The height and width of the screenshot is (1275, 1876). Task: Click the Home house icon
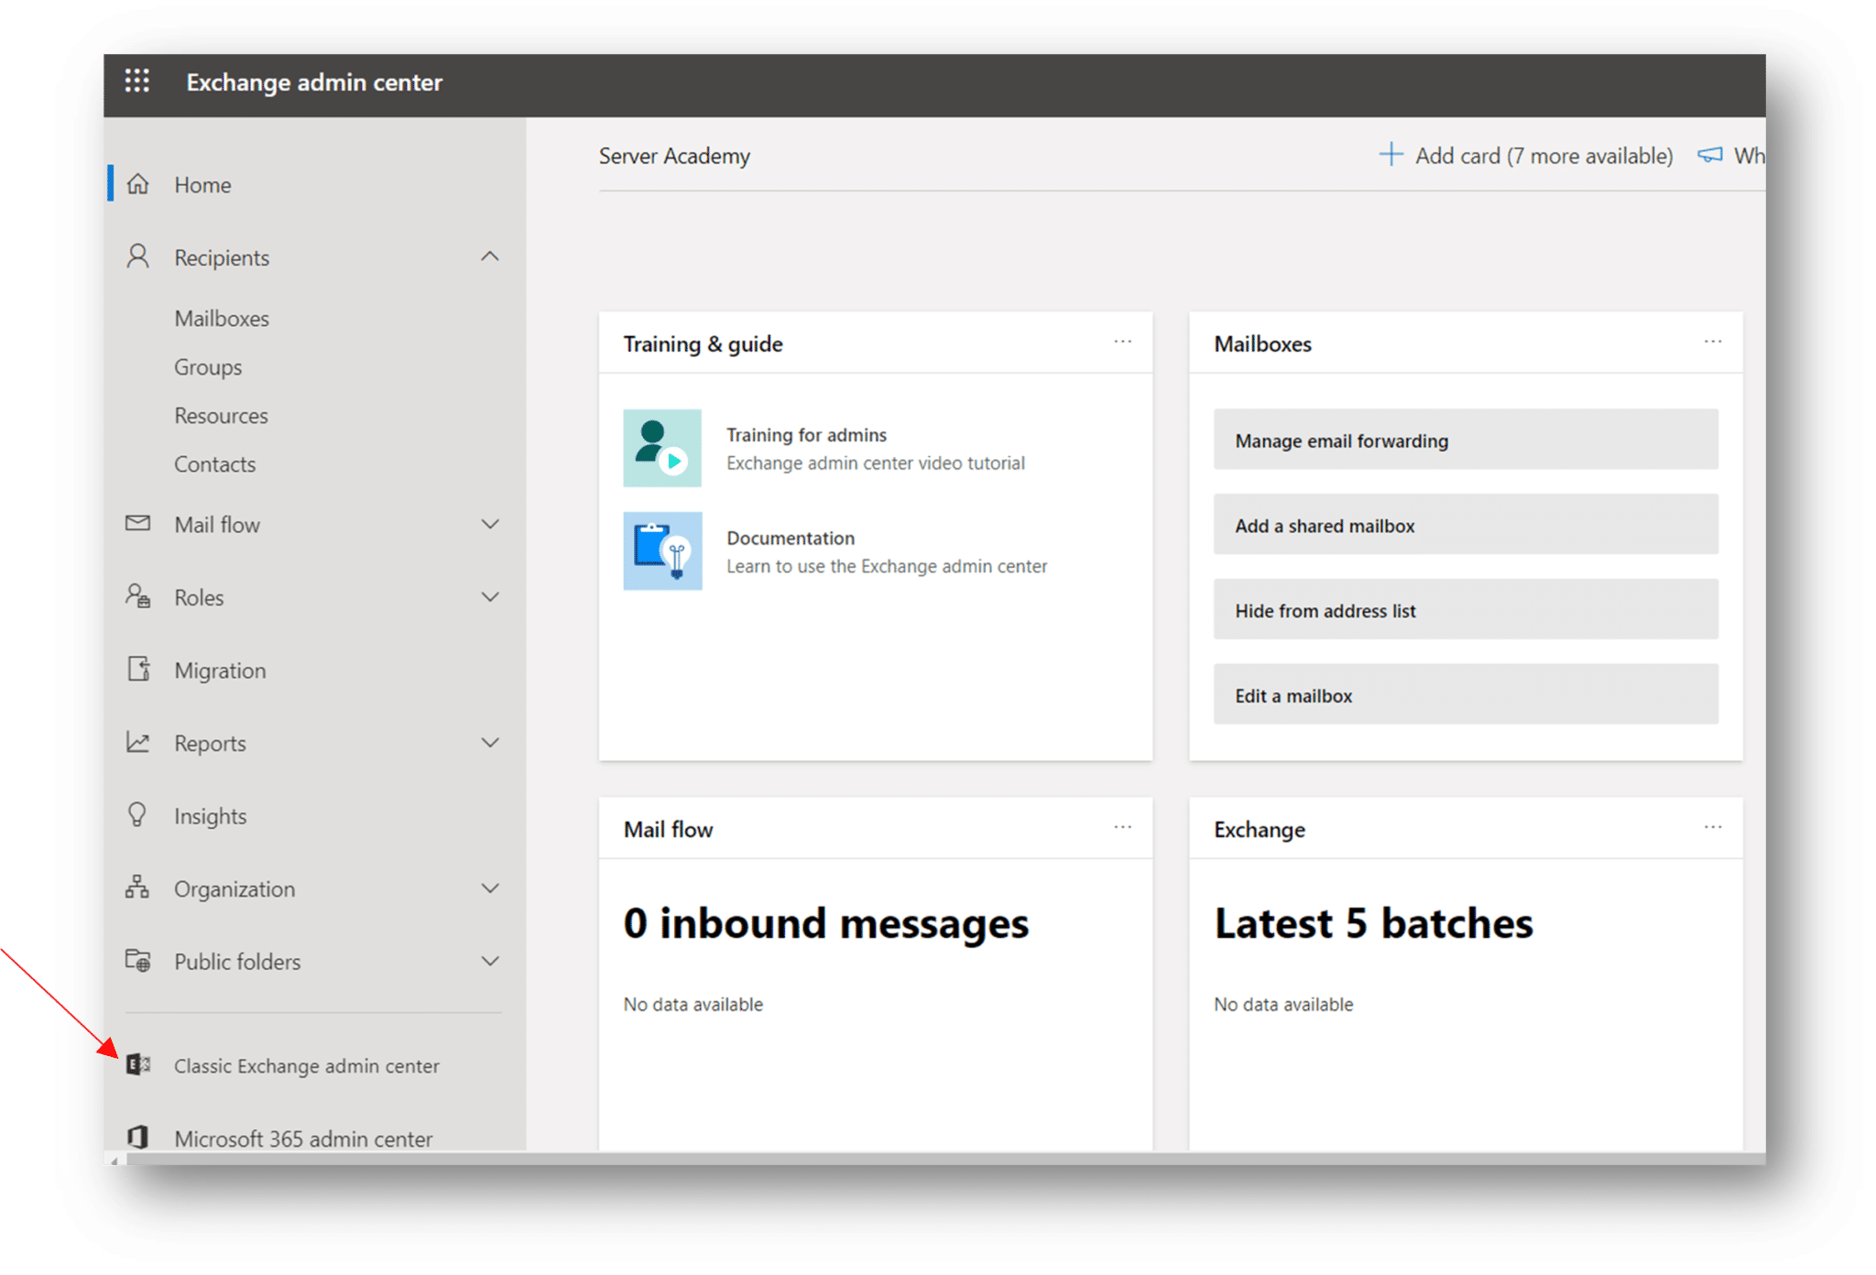[138, 184]
